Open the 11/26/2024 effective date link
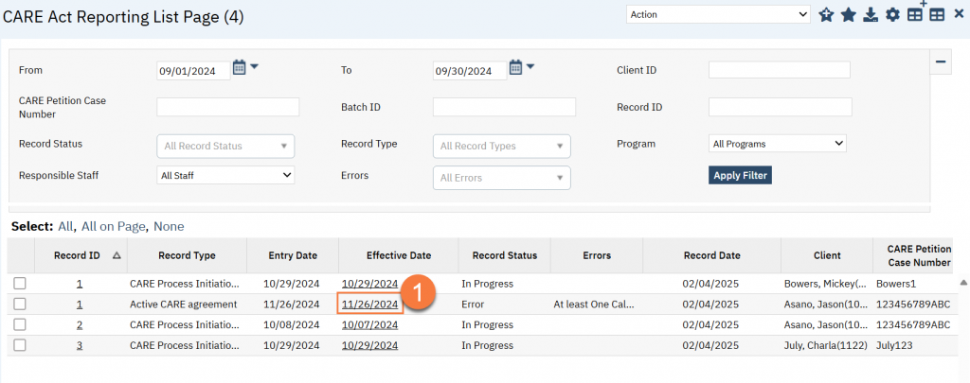This screenshot has height=383, width=970. point(369,305)
